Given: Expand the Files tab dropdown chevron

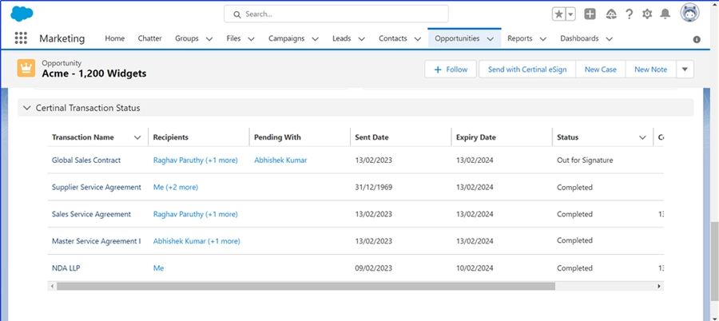Looking at the screenshot, I should pyautogui.click(x=251, y=39).
